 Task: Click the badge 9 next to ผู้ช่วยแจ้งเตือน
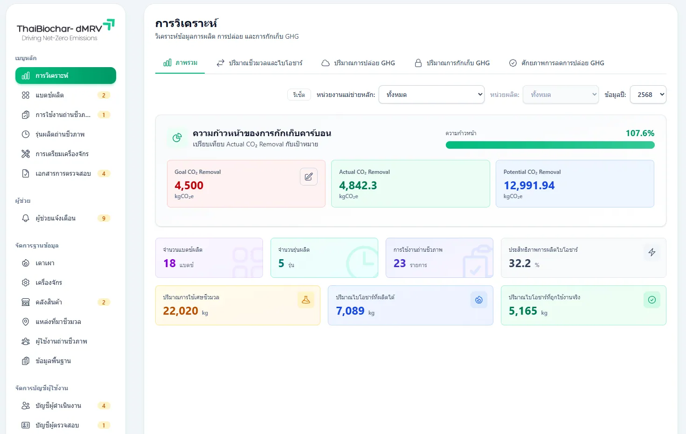pyautogui.click(x=104, y=218)
